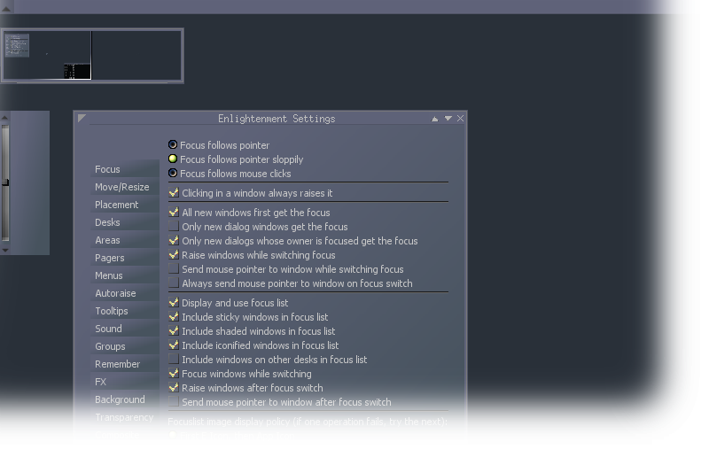This screenshot has height=465, width=709.
Task: Uncheck All new windows first get the focus
Action: coord(174,212)
